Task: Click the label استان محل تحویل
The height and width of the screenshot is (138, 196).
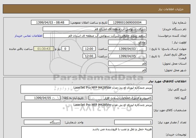Action: click(174, 64)
